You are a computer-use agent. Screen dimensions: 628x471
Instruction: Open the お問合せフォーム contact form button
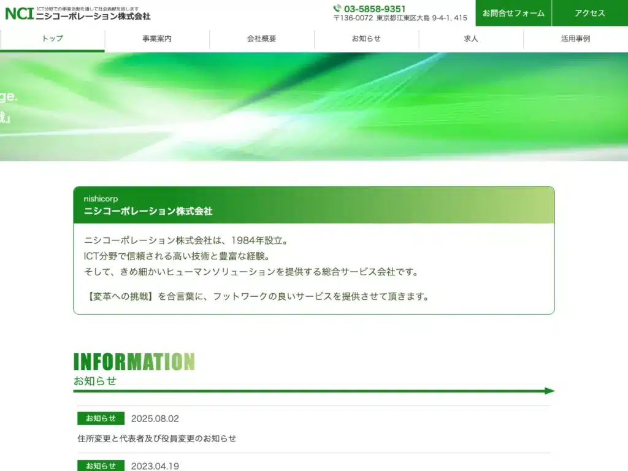(x=513, y=13)
